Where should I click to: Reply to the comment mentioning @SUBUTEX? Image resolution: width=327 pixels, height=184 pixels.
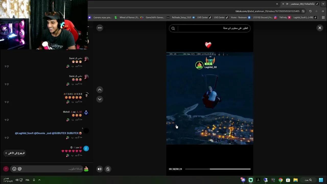pos(73,137)
